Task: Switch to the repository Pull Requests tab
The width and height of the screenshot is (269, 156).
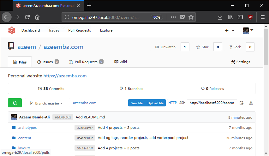Action: [86, 62]
